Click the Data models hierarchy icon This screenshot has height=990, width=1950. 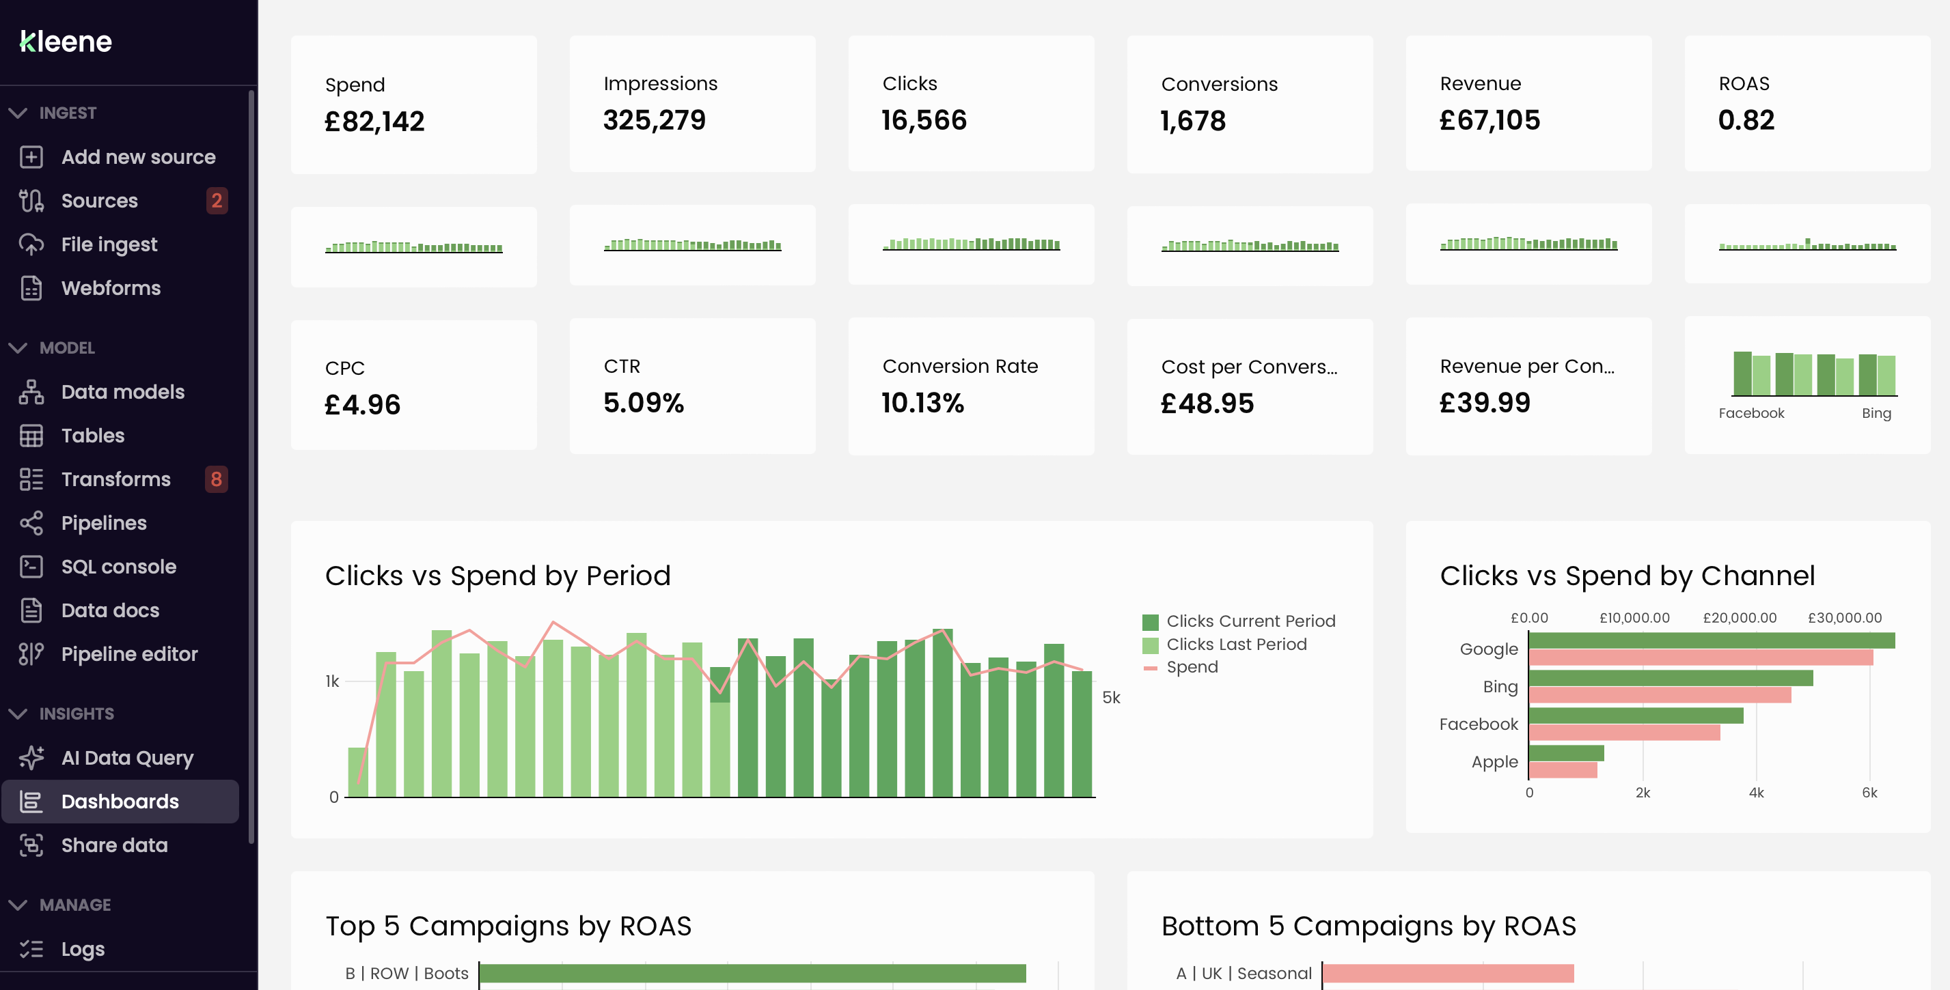[x=31, y=392]
